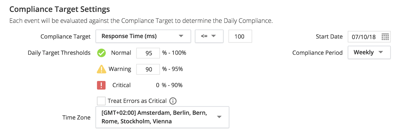The image size is (407, 131).
Task: Click the Daily Target Thresholds label
Action: tap(59, 53)
